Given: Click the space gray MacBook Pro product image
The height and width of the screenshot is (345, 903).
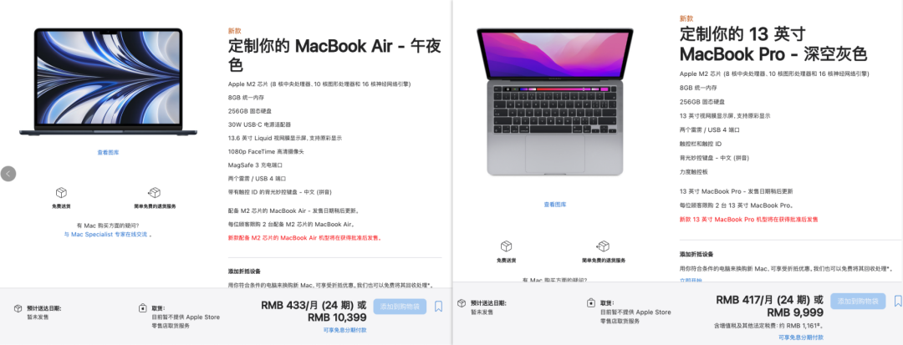Looking at the screenshot, I should point(554,102).
